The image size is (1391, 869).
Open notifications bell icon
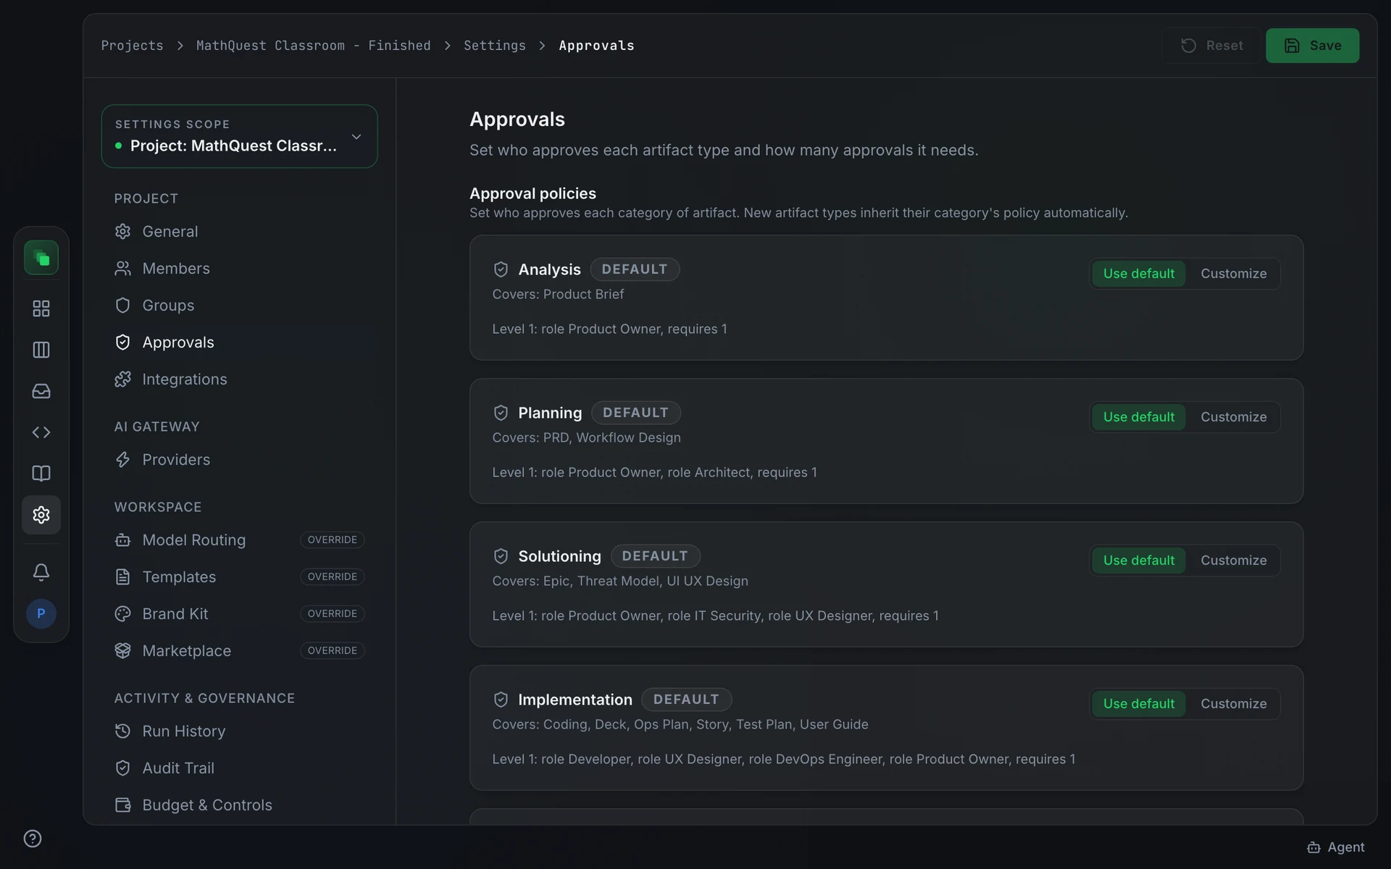point(41,572)
